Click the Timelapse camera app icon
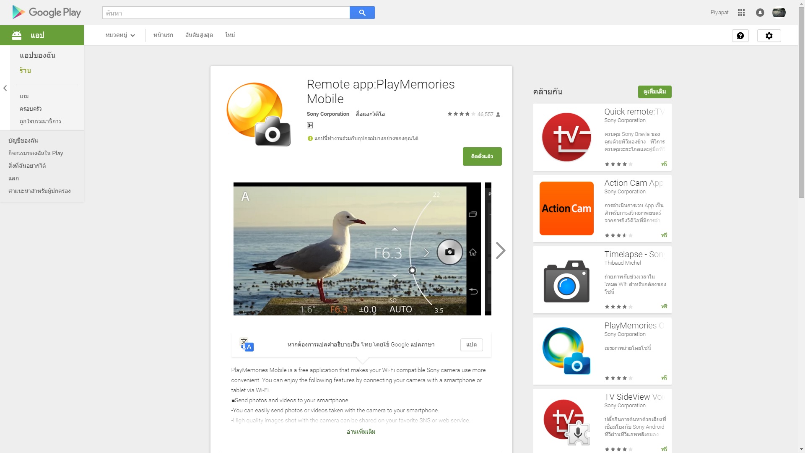The image size is (805, 453). coord(566,280)
